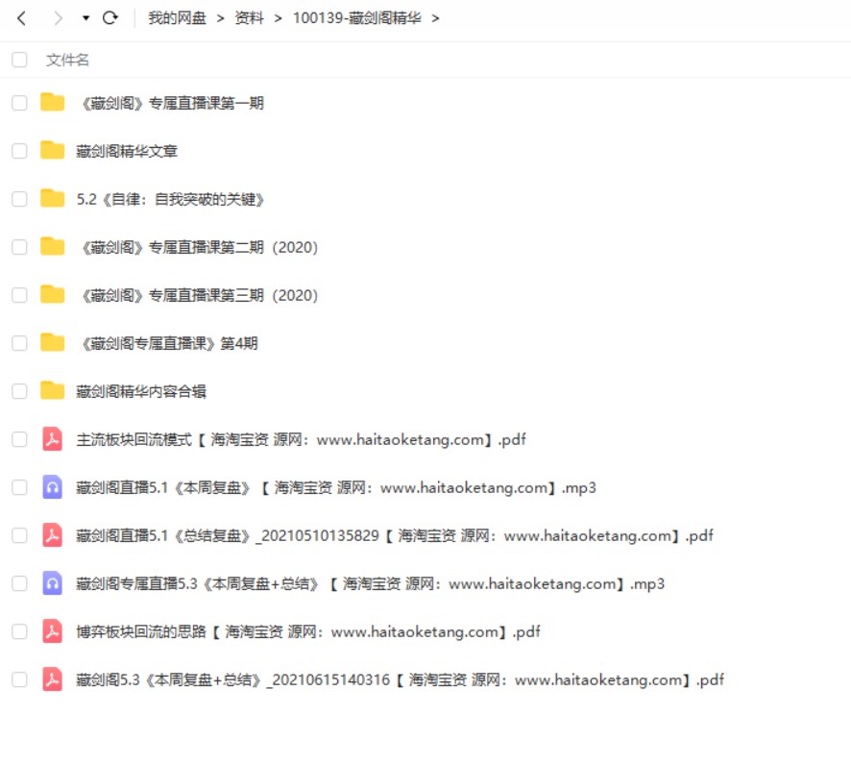
Task: Select checkbox of 专属直播5.3 mp3 row
Action: pyautogui.click(x=19, y=583)
